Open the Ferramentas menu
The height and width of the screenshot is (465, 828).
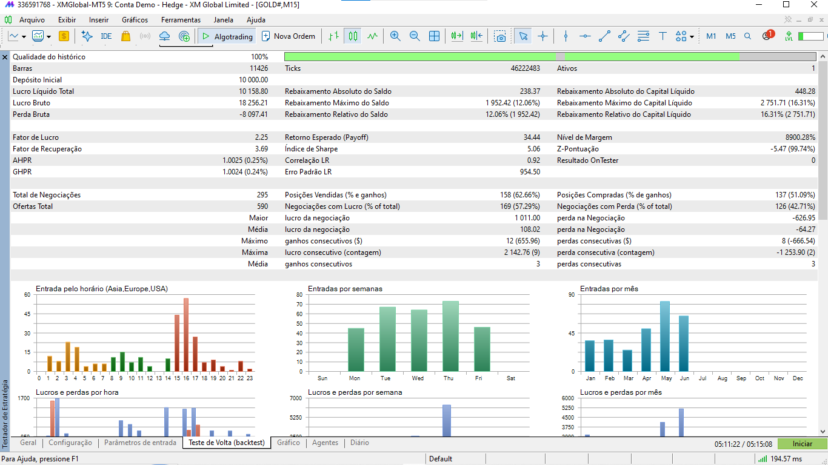(x=181, y=20)
